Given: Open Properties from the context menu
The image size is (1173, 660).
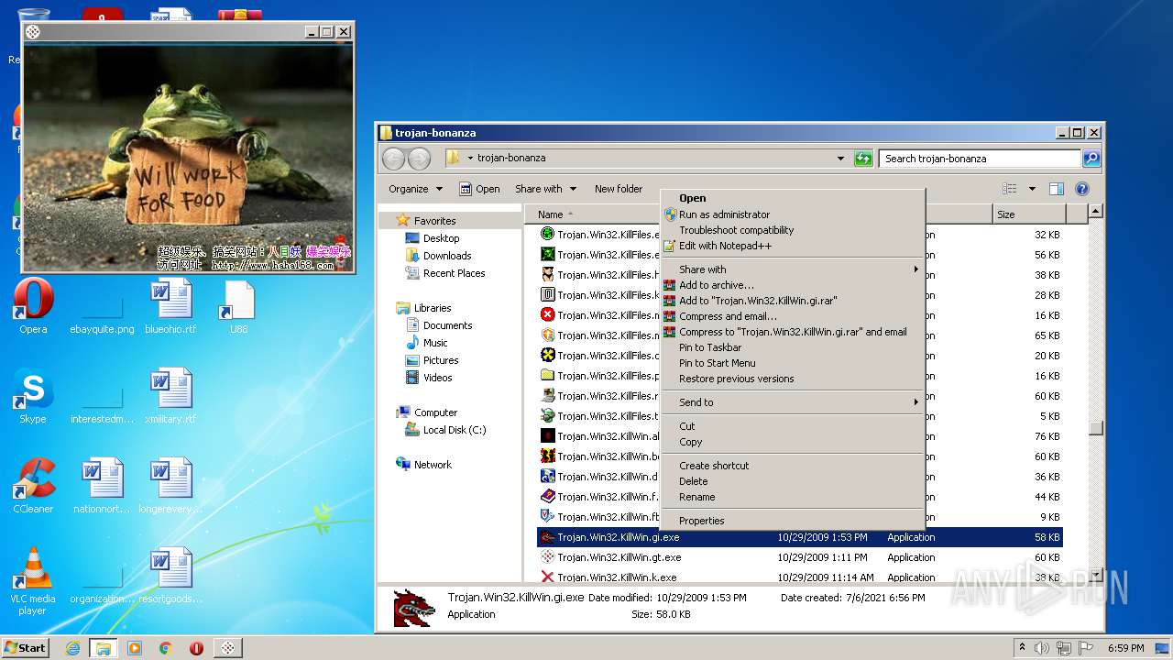Looking at the screenshot, I should [793, 521].
